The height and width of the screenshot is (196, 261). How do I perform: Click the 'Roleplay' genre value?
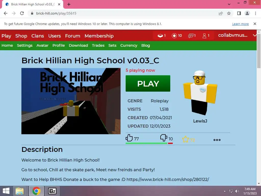tap(160, 101)
